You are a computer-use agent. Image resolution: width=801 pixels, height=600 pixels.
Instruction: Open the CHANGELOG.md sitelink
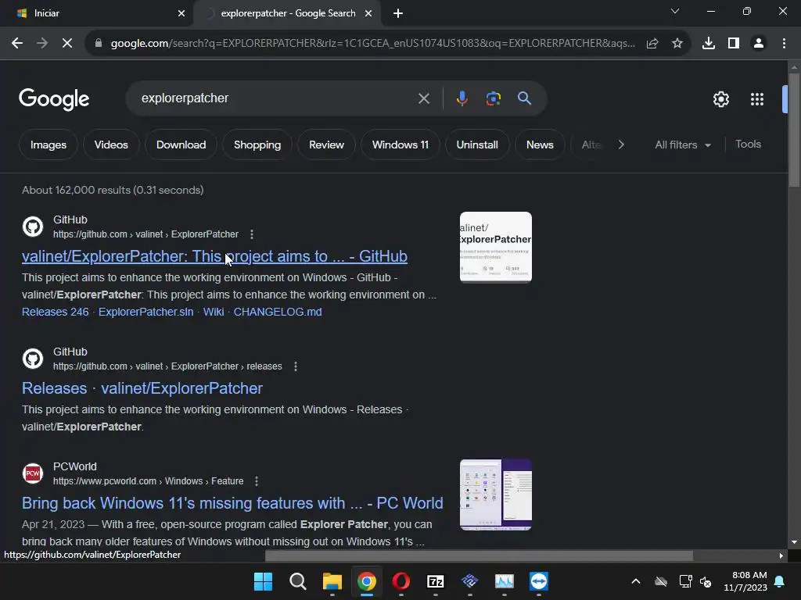[278, 312]
